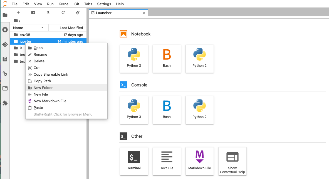Sort files by Last Modified column
Image resolution: width=329 pixels, height=179 pixels.
point(68,28)
